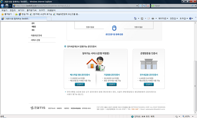Expand the address bar URL history dropdown
The image size is (197, 118).
tap(137, 6)
